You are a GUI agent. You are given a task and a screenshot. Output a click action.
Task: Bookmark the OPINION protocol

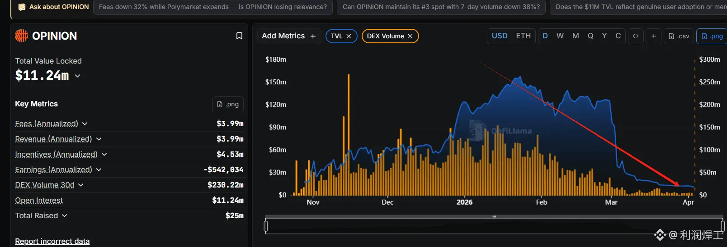[239, 36]
